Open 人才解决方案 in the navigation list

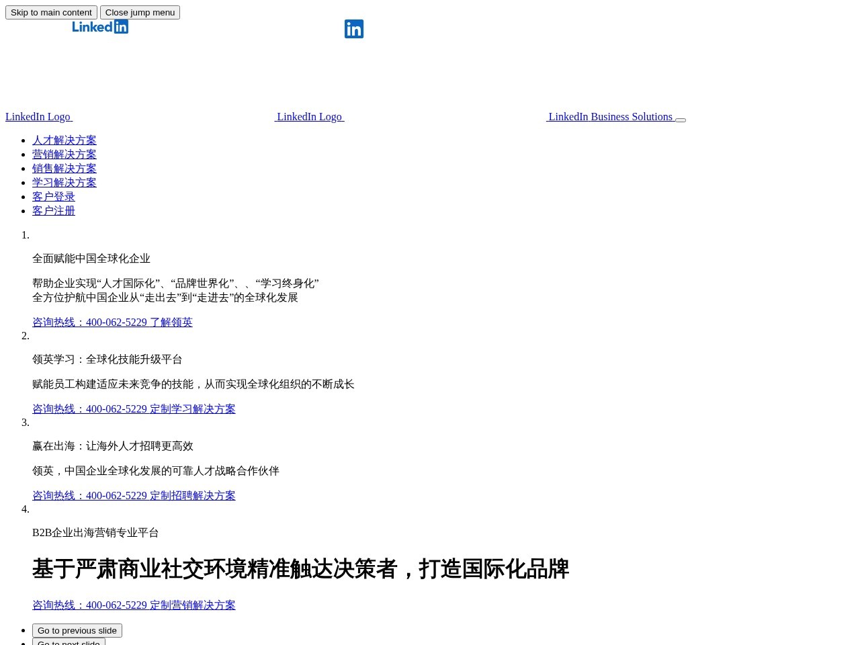click(x=64, y=140)
